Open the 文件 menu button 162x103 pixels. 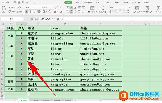(x=7, y=2)
